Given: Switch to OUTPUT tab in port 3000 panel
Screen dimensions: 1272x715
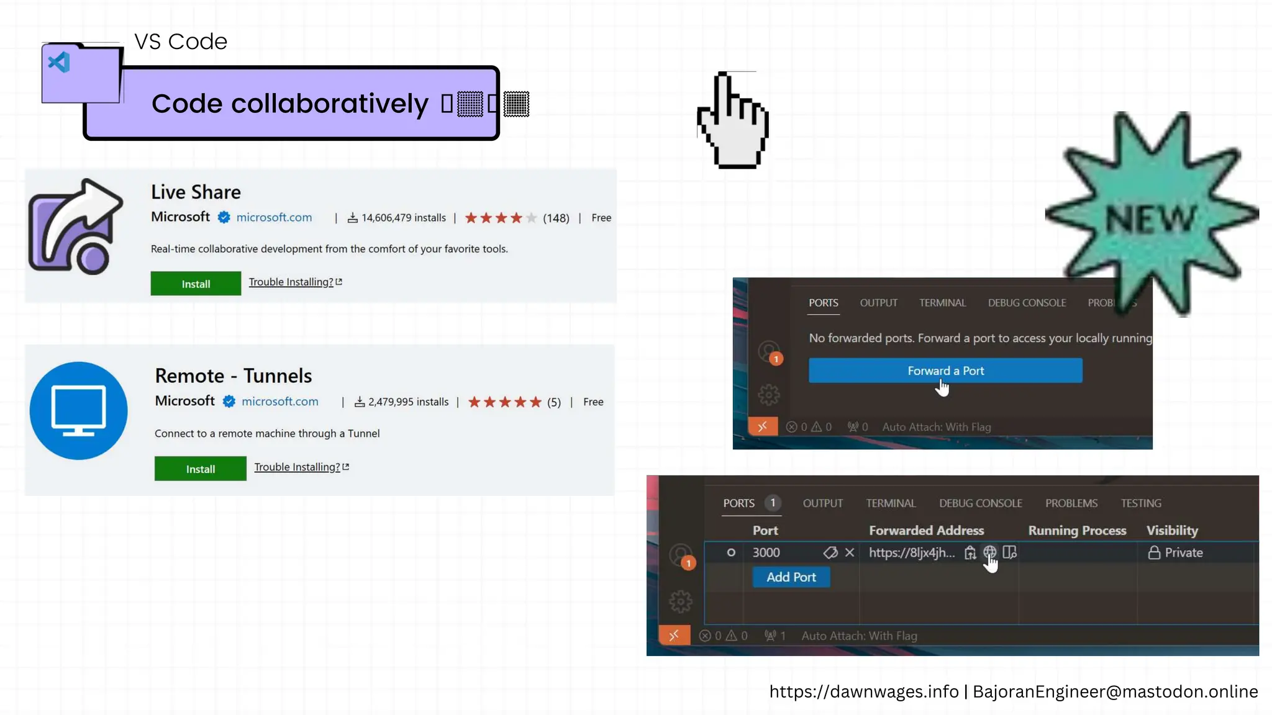Looking at the screenshot, I should pyautogui.click(x=823, y=503).
